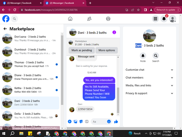The height and width of the screenshot is (137, 182).
Task: Click Relaunch to update button
Action: (x=166, y=10)
